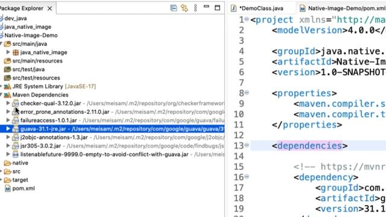The height and width of the screenshot is (217, 386).
Task: Select JRE System Library [JavaSE-17] entry
Action: pyautogui.click(x=54, y=86)
